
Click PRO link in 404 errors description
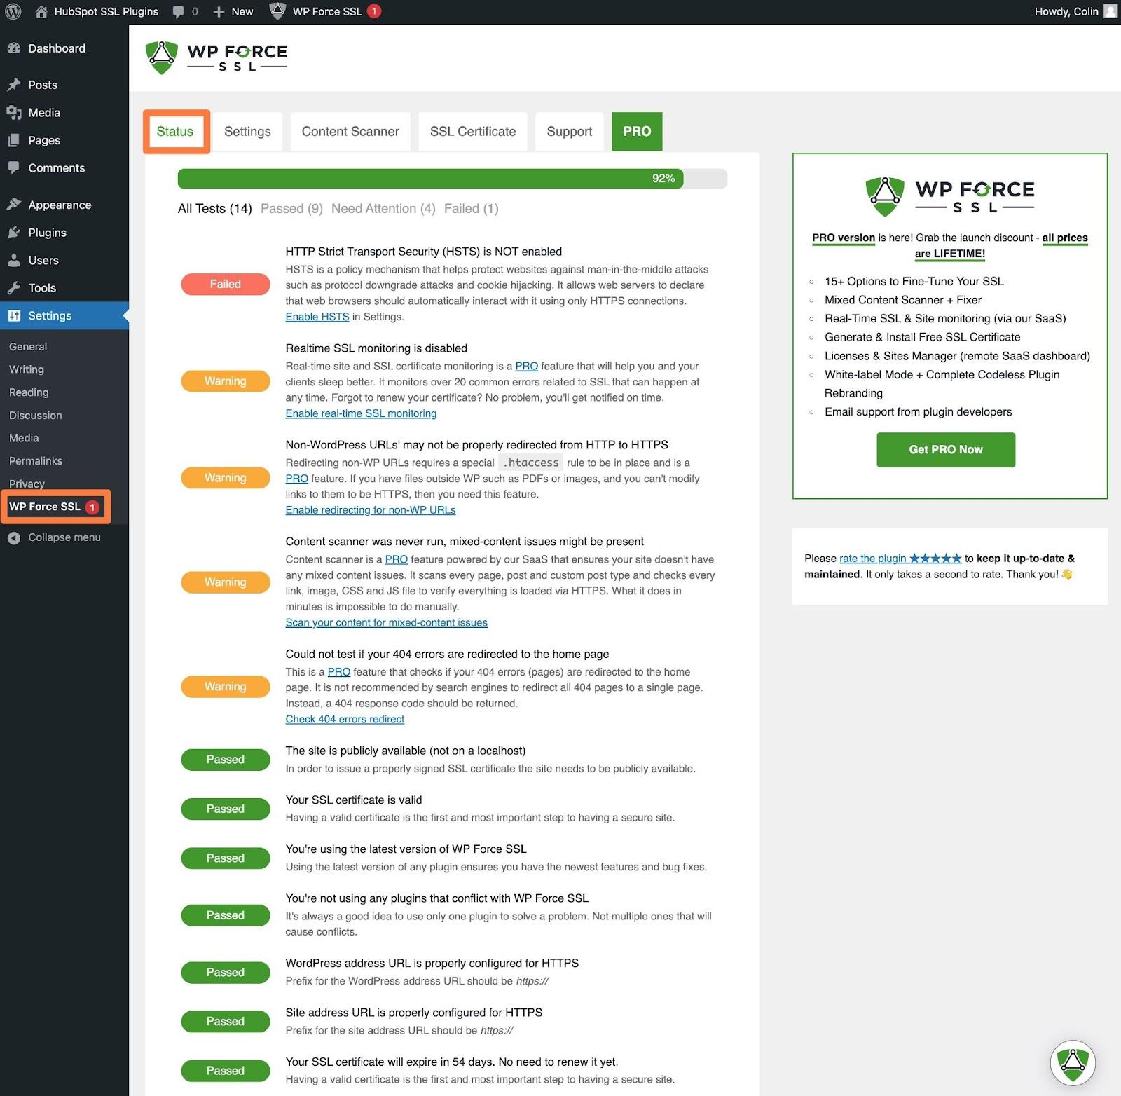click(x=339, y=672)
